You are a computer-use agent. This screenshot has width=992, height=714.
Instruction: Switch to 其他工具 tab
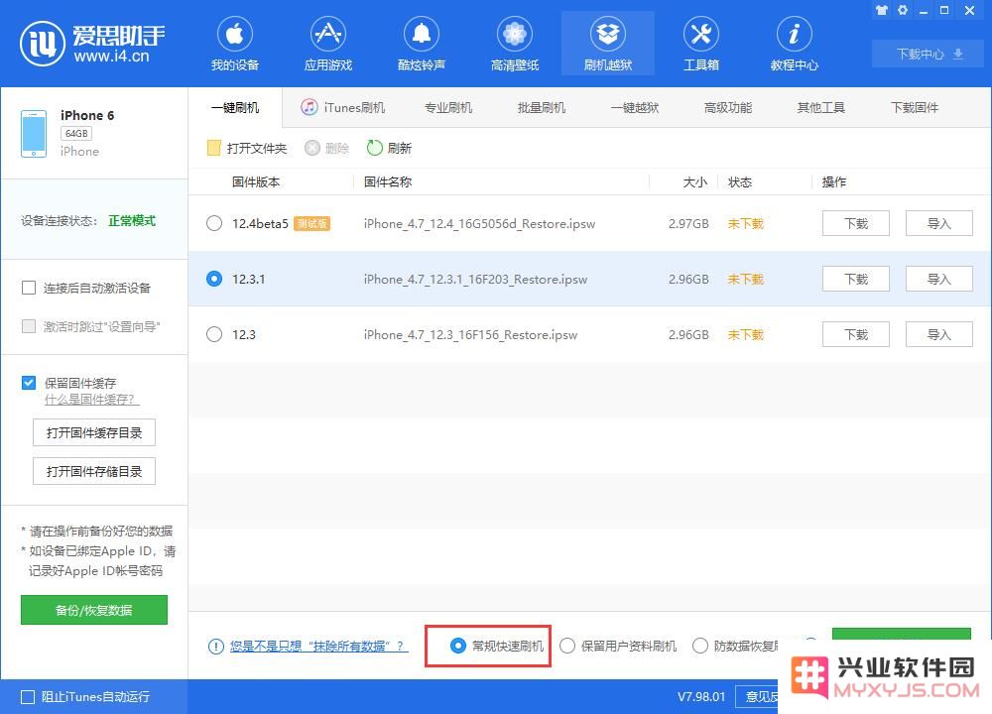[821, 107]
